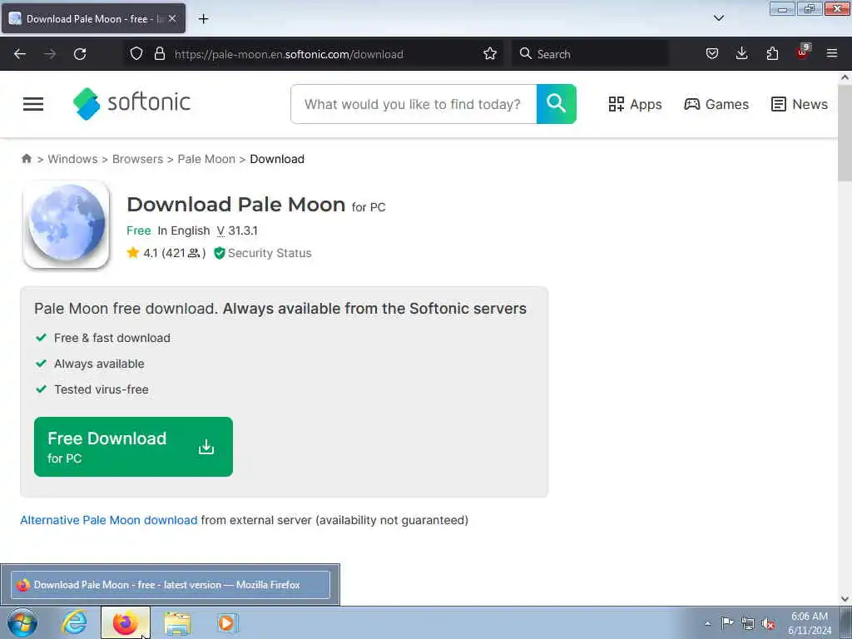View the 4.1 star rating
Screen dimensions: 852x639
[166, 253]
